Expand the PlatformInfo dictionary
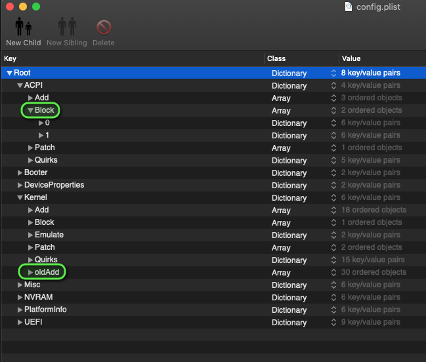Viewport: 426px width, 362px height. (x=20, y=310)
